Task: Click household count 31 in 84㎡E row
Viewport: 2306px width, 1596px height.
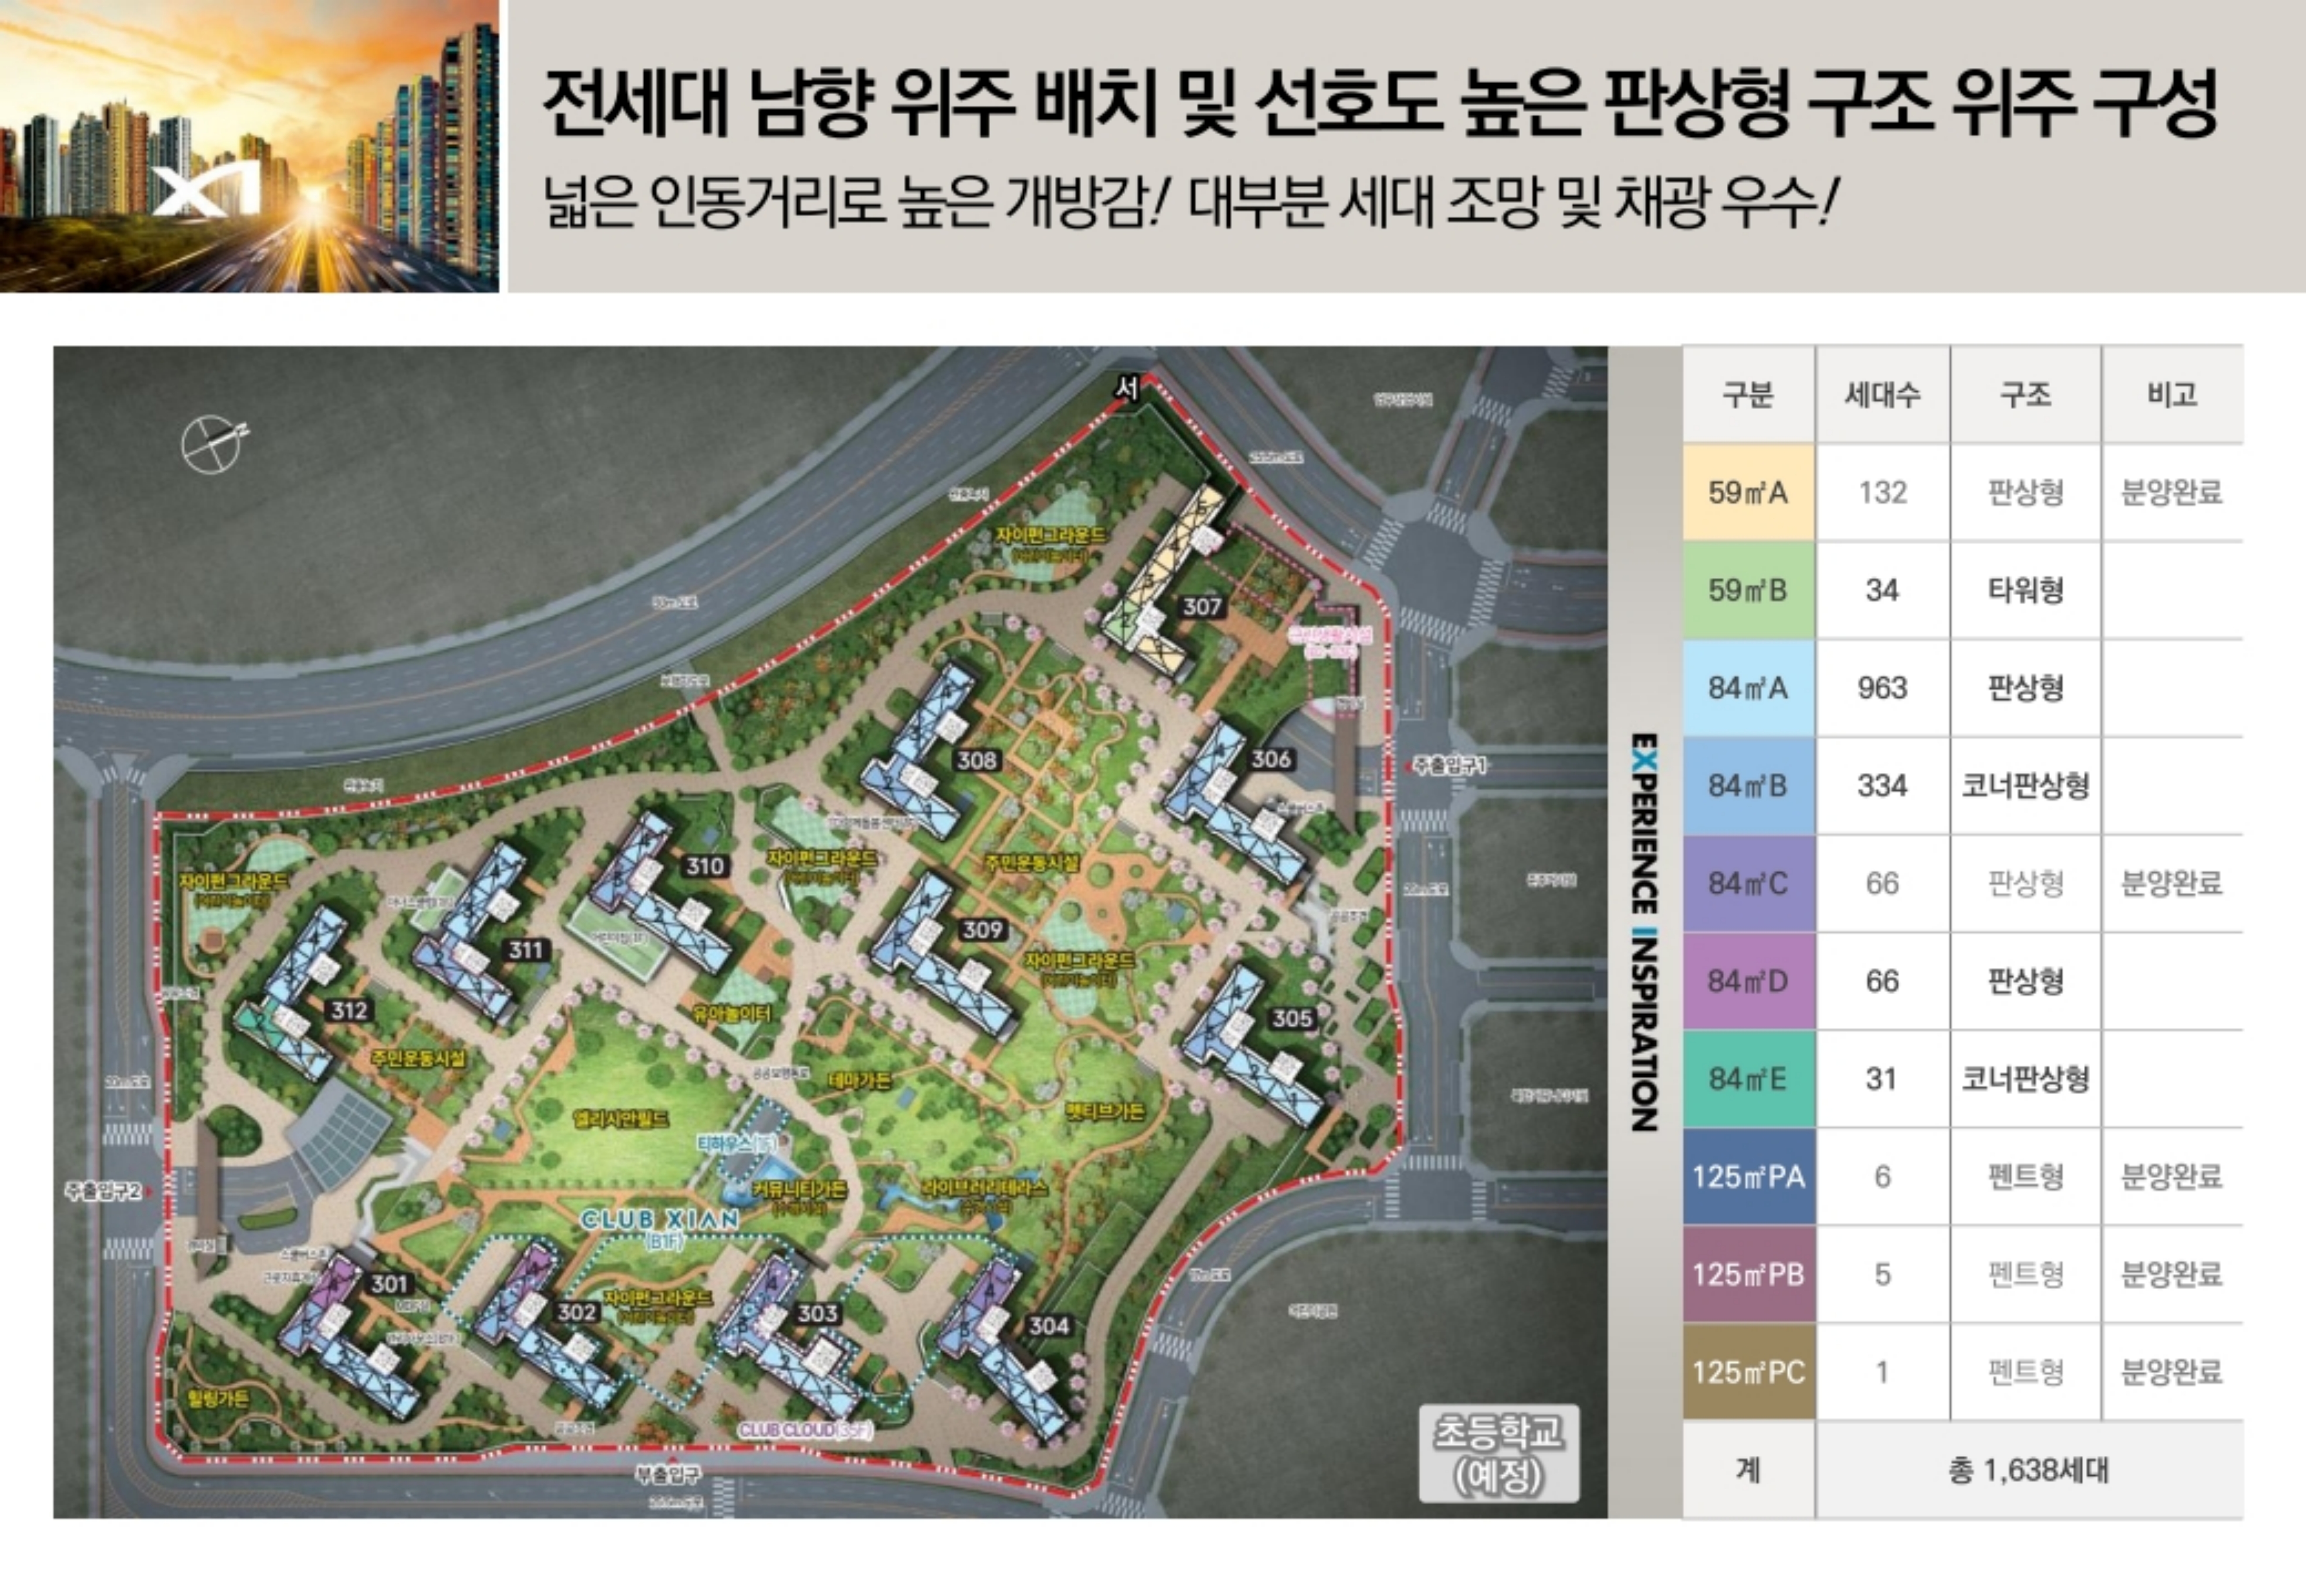Action: tap(1883, 1079)
